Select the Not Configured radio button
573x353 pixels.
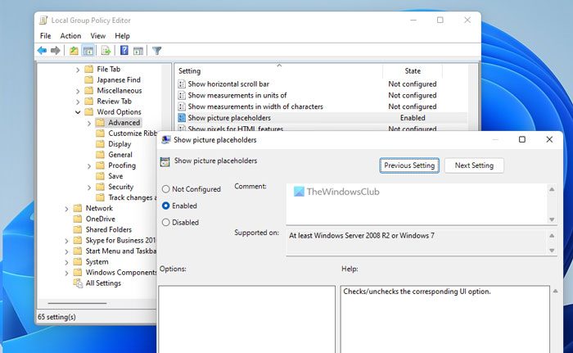tap(166, 189)
